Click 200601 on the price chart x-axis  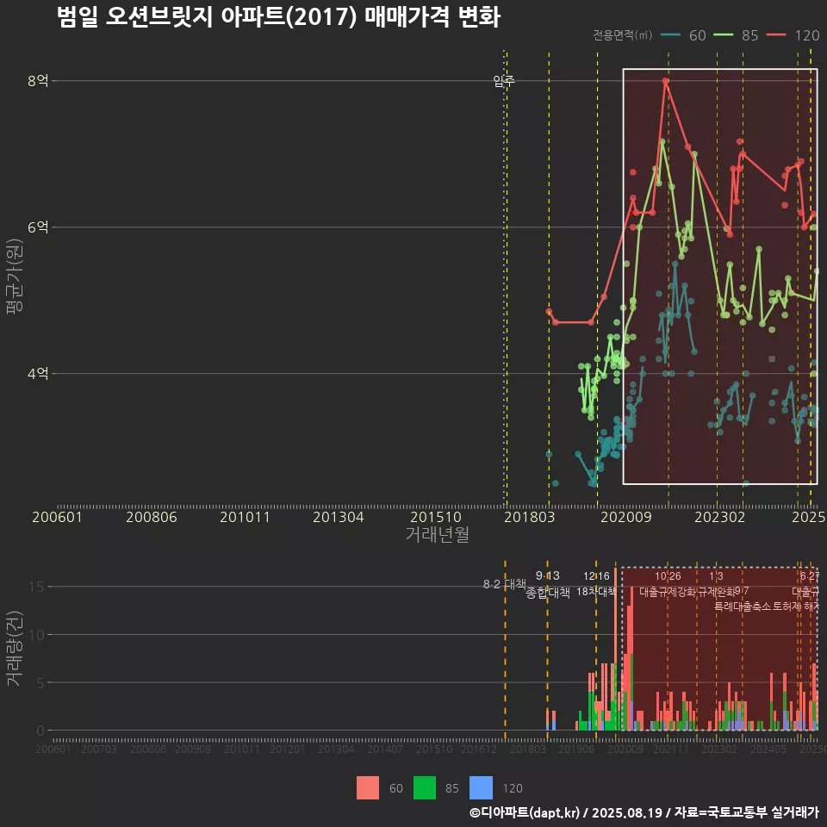(x=57, y=517)
